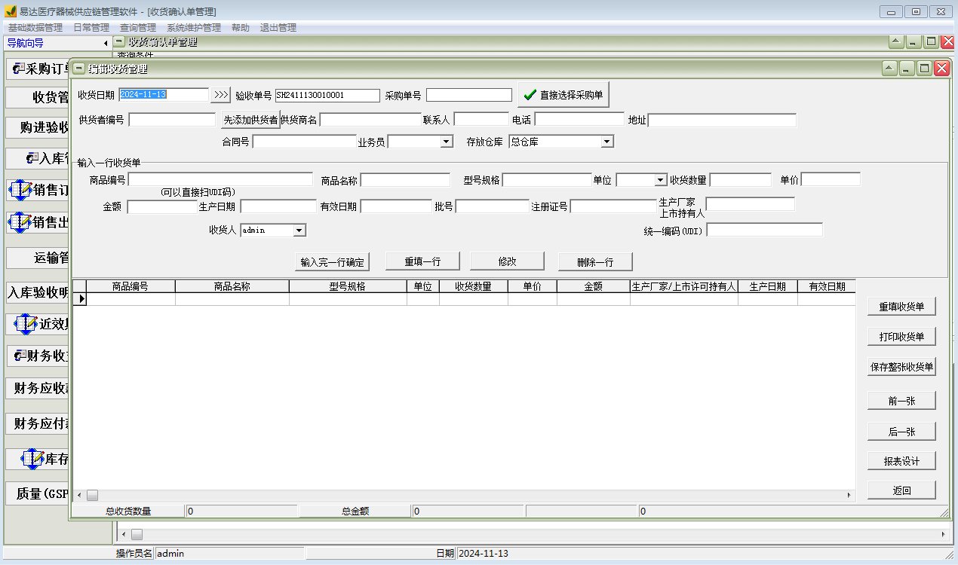Click the receipt grid horizontal scrollbar thumb
Image resolution: width=958 pixels, height=565 pixels.
[x=92, y=495]
